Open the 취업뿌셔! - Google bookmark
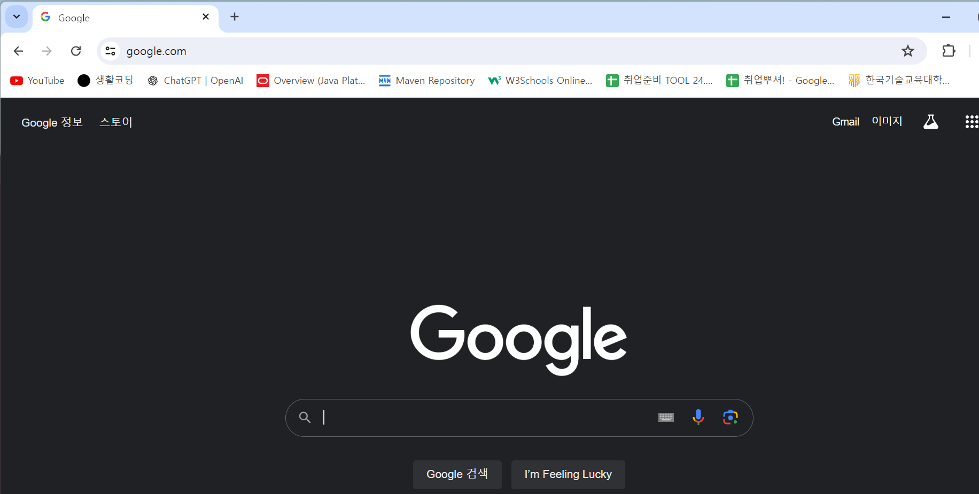 point(780,81)
